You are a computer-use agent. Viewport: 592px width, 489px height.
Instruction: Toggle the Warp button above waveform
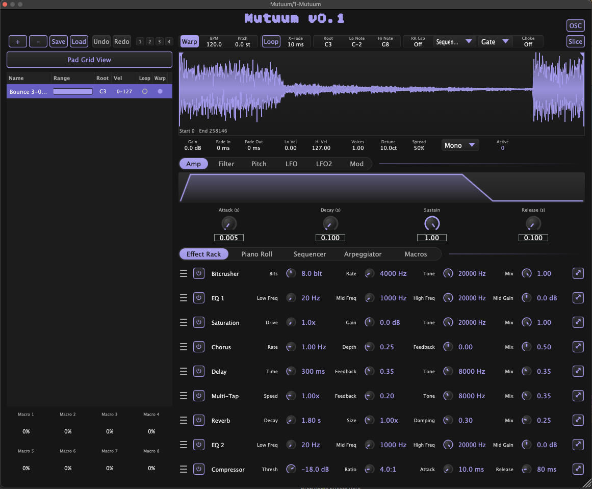pyautogui.click(x=189, y=41)
